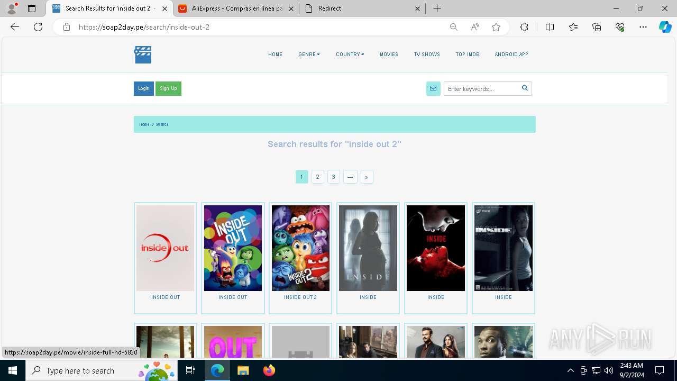677x381 pixels.
Task: Open browser Extensions menu
Action: (524, 27)
